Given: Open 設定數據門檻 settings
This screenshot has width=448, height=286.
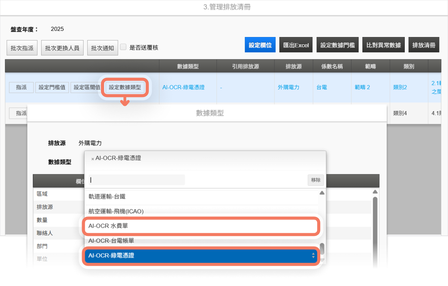Looking at the screenshot, I should click(x=337, y=45).
